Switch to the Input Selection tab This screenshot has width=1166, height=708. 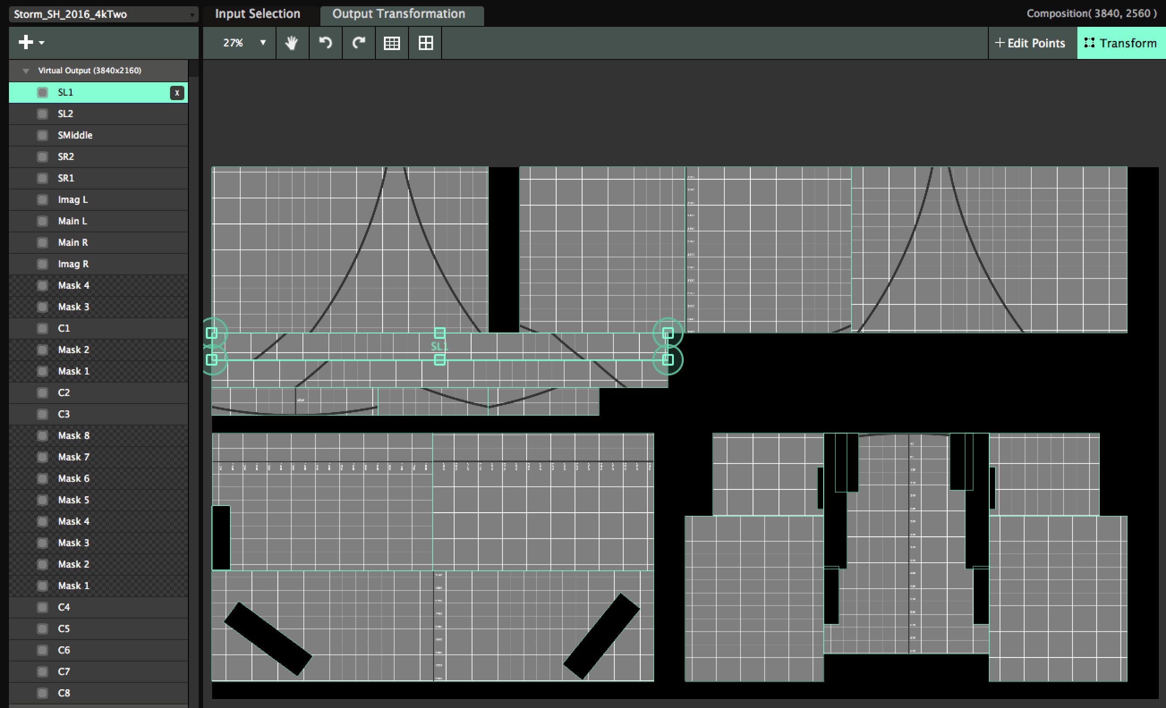tap(257, 14)
